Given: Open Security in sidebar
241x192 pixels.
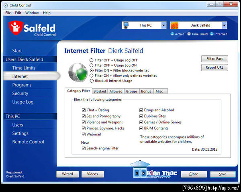Looking at the screenshot, I should 20,94.
